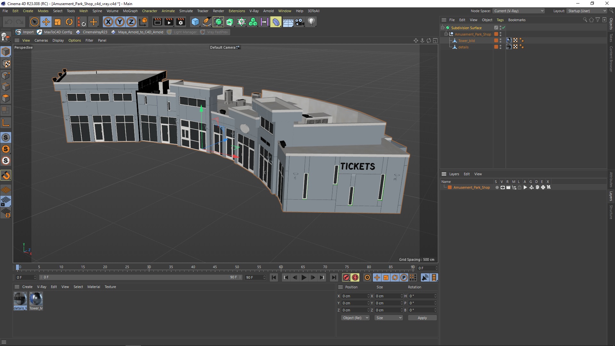Toggle Subdivision Surface green enable checkmark

pyautogui.click(x=504, y=28)
